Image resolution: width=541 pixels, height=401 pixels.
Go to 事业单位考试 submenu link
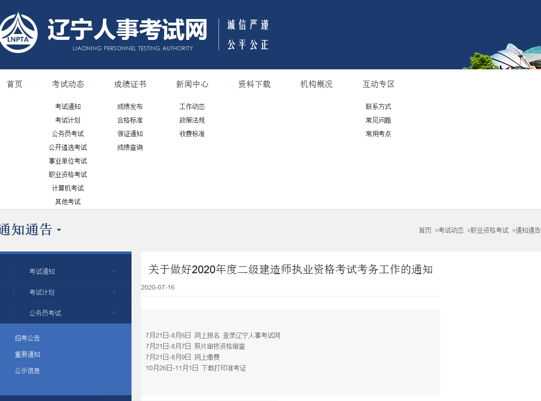point(68,161)
